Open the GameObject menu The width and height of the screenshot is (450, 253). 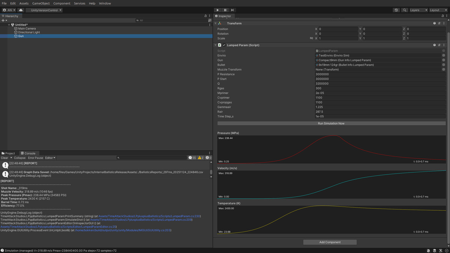pyautogui.click(x=41, y=3)
